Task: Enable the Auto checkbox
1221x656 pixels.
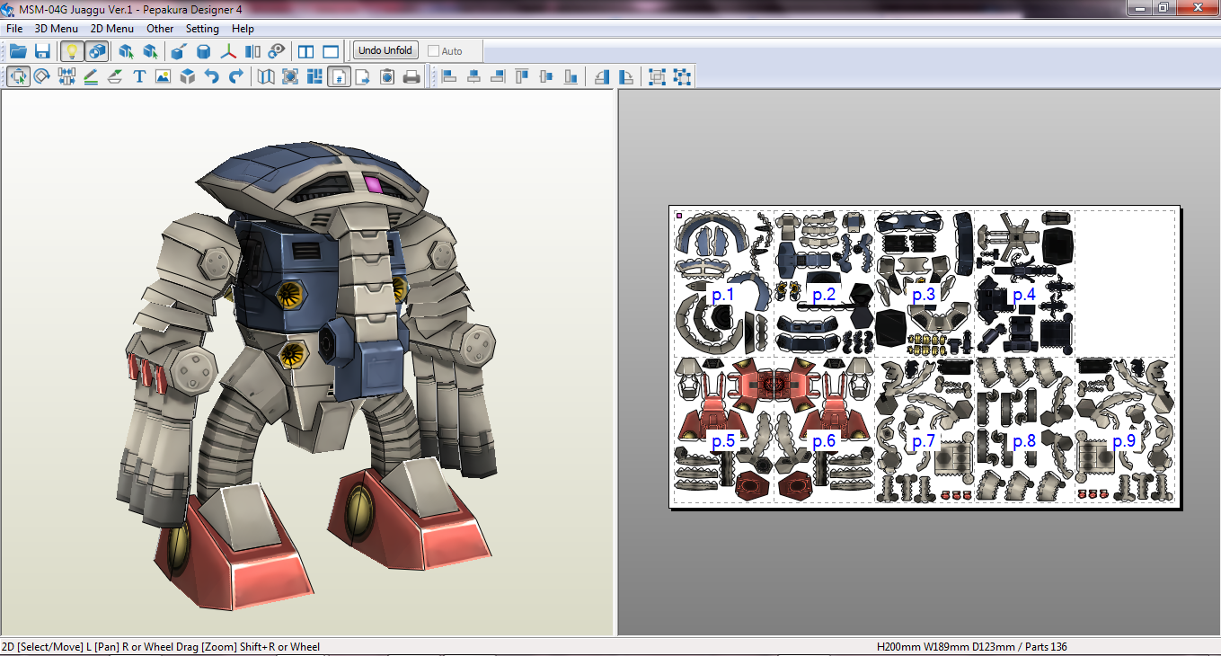Action: click(x=433, y=50)
